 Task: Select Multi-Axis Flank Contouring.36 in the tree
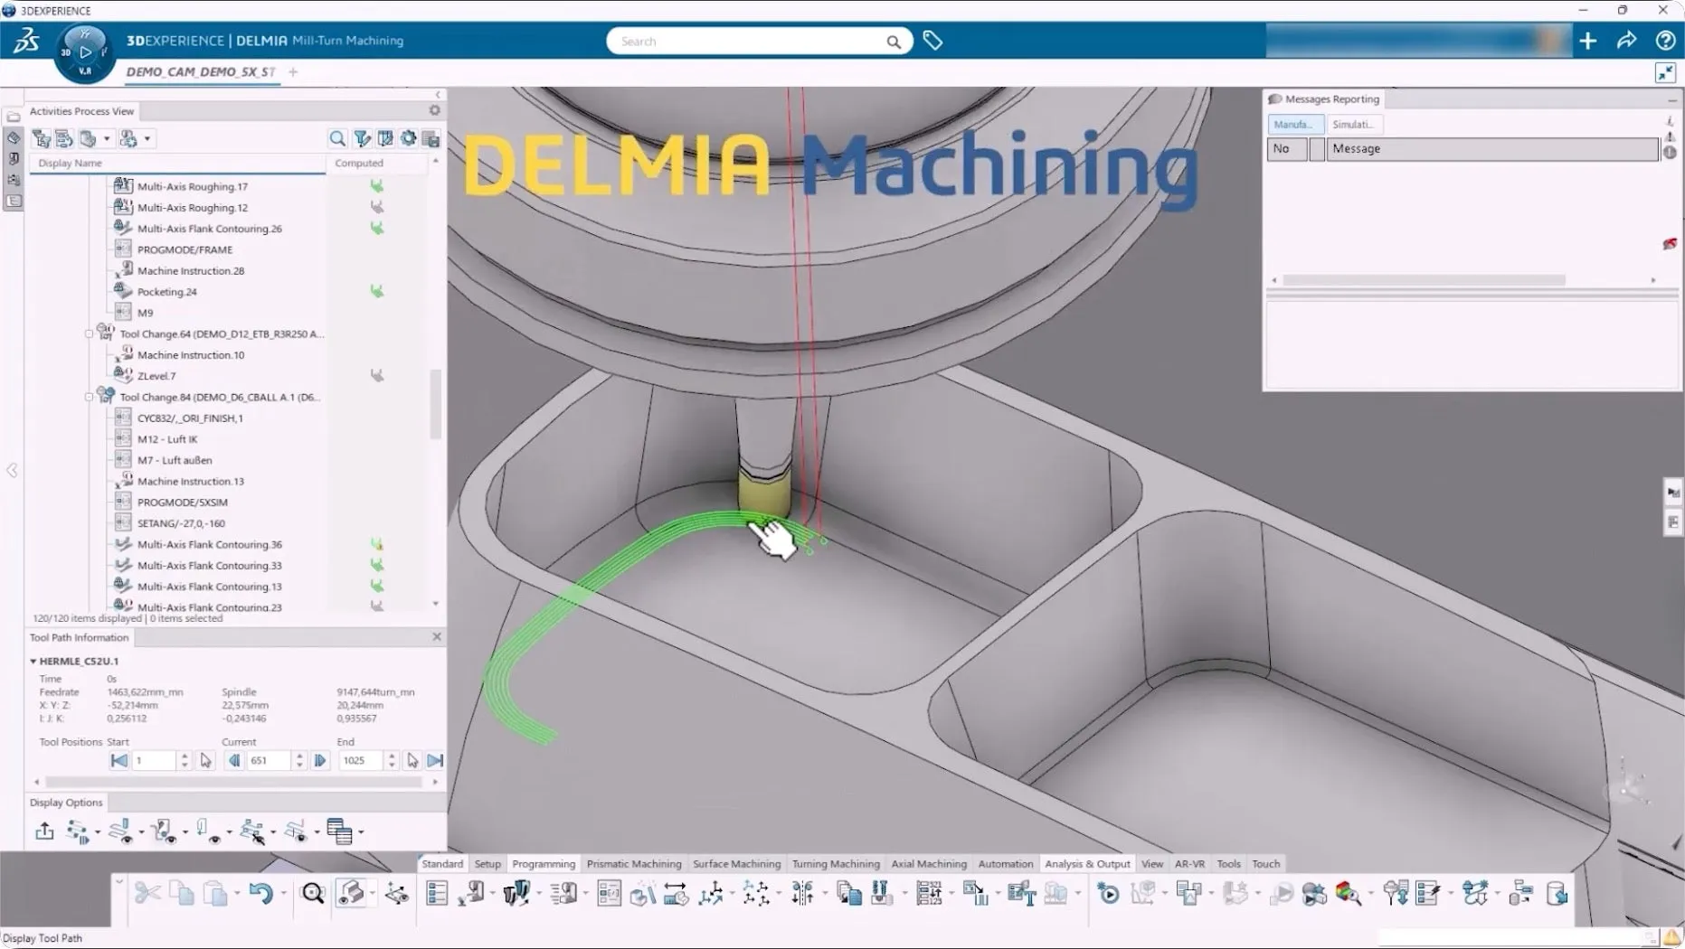click(210, 545)
